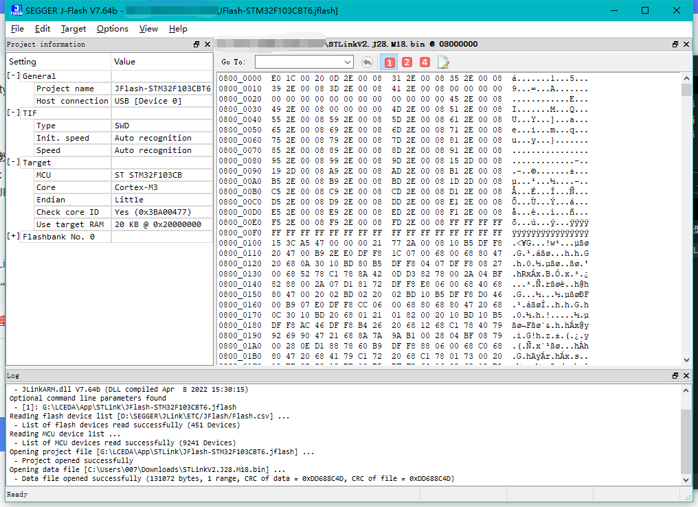Image resolution: width=698 pixels, height=507 pixels.
Task: Click the log line 'Data file opened successfully'
Action: point(234,479)
